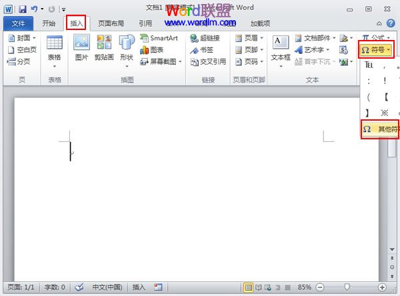Choose 其他符号 from the symbol menu
The height and width of the screenshot is (296, 400).
pos(381,129)
